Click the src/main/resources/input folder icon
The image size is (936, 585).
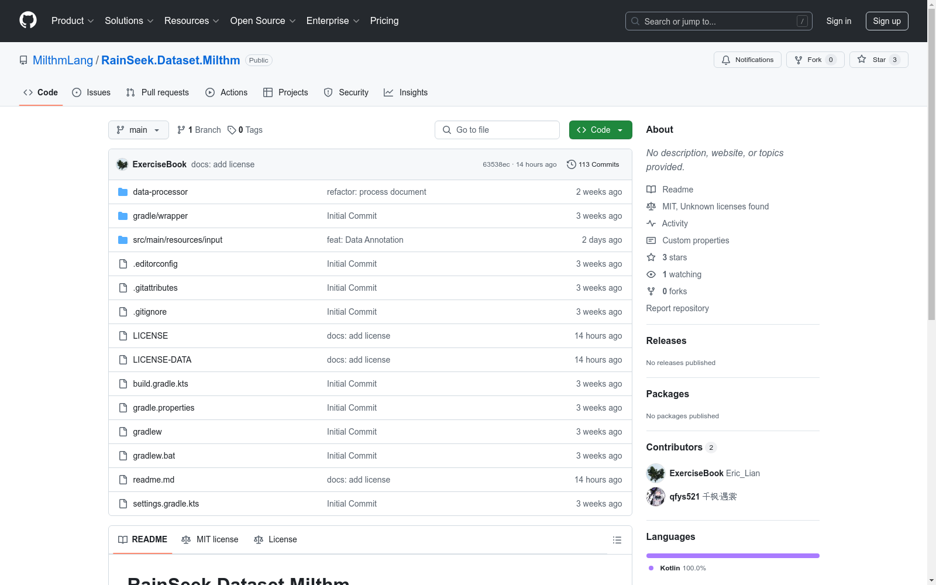pos(123,240)
